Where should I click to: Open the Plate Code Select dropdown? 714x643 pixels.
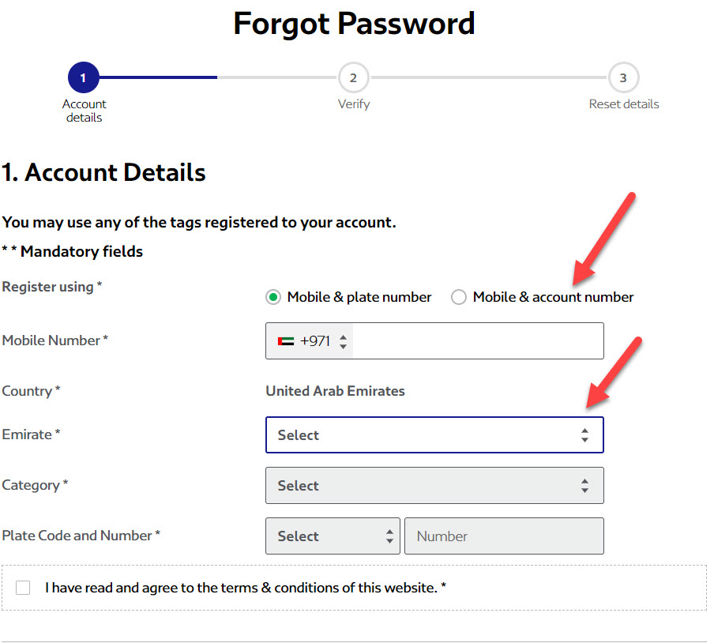click(333, 536)
